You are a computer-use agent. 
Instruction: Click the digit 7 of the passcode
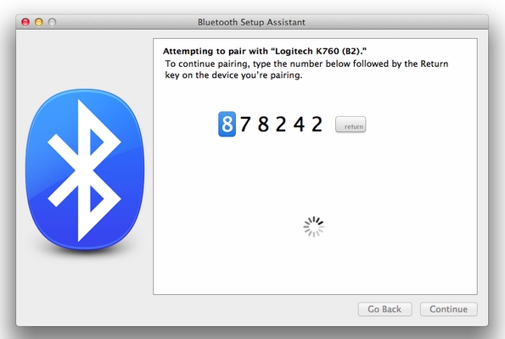(x=245, y=124)
